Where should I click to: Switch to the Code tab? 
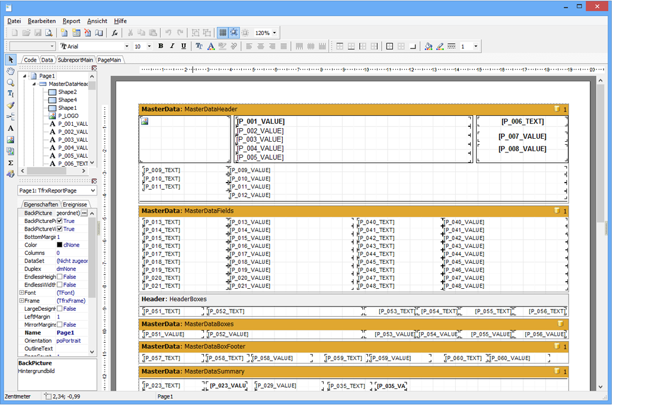[x=30, y=60]
